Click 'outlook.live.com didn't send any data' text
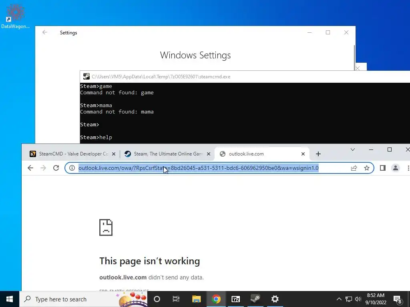Image resolution: width=410 pixels, height=307 pixels. coord(151,277)
